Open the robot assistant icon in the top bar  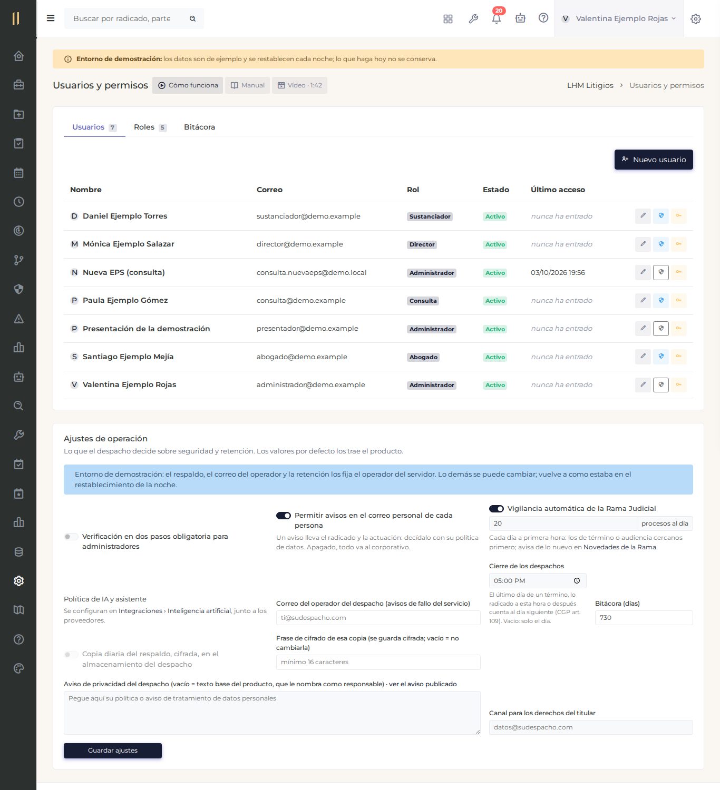(x=520, y=18)
